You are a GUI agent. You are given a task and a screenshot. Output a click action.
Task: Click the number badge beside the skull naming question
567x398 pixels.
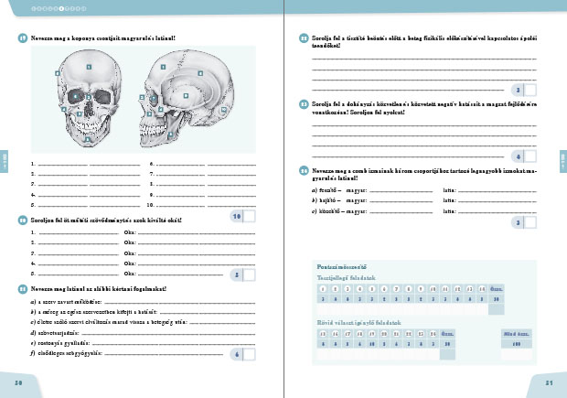(22, 38)
